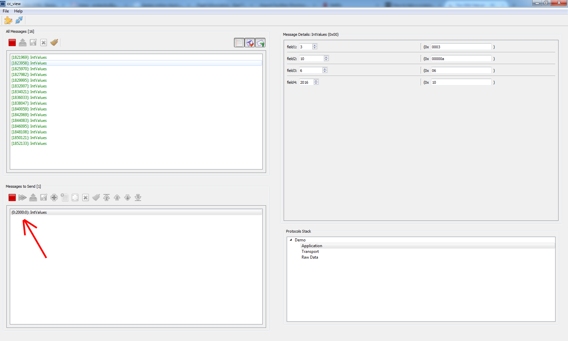Image resolution: width=568 pixels, height=341 pixels.
Task: Move selected send message to top
Action: (x=106, y=198)
